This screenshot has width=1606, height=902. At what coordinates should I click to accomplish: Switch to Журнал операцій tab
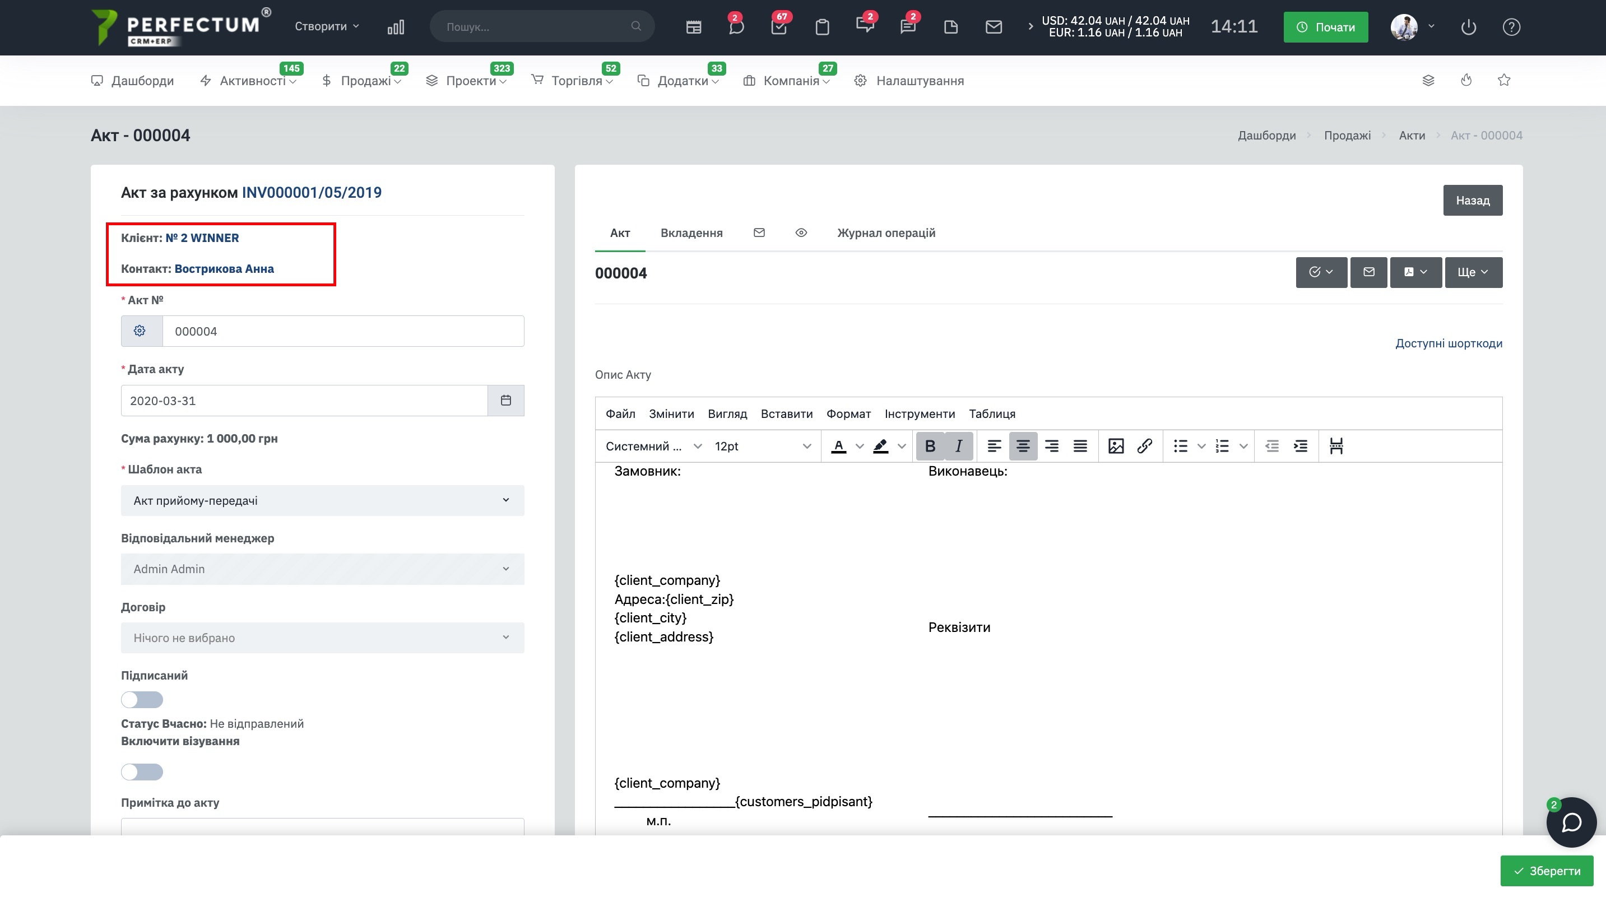[x=886, y=233]
